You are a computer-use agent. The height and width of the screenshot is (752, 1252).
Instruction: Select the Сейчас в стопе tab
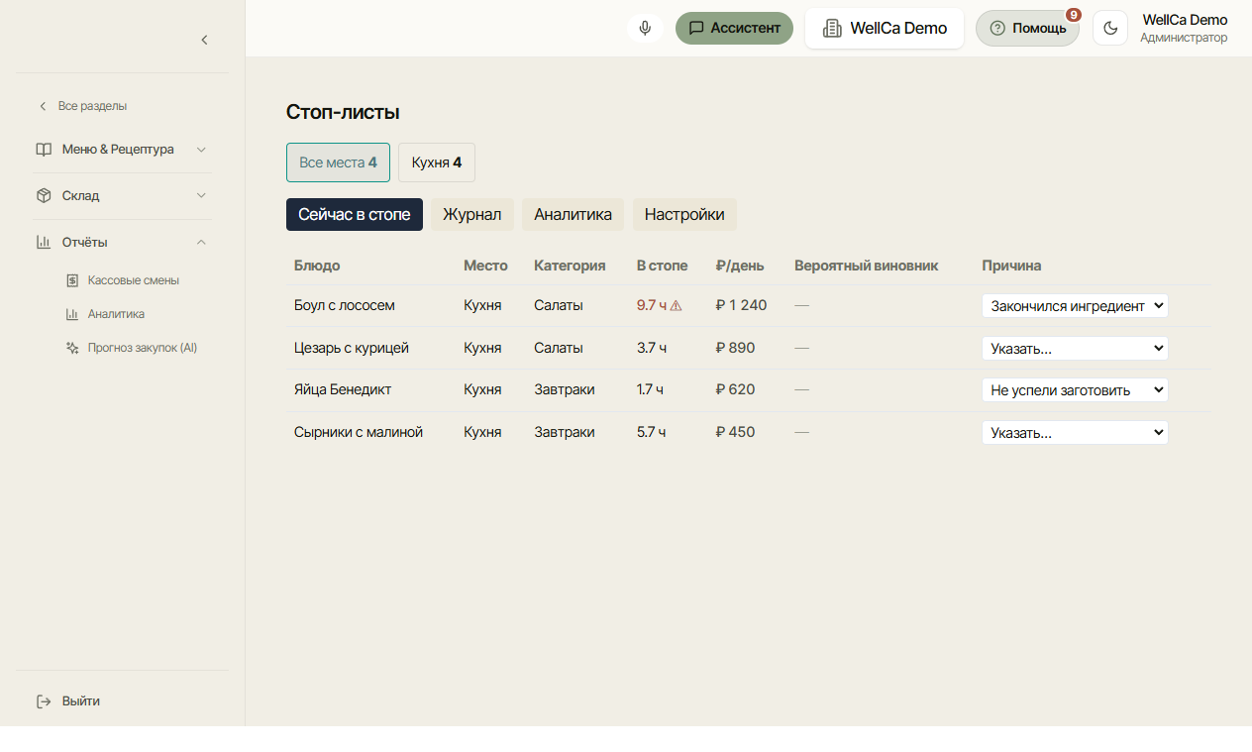coord(355,215)
